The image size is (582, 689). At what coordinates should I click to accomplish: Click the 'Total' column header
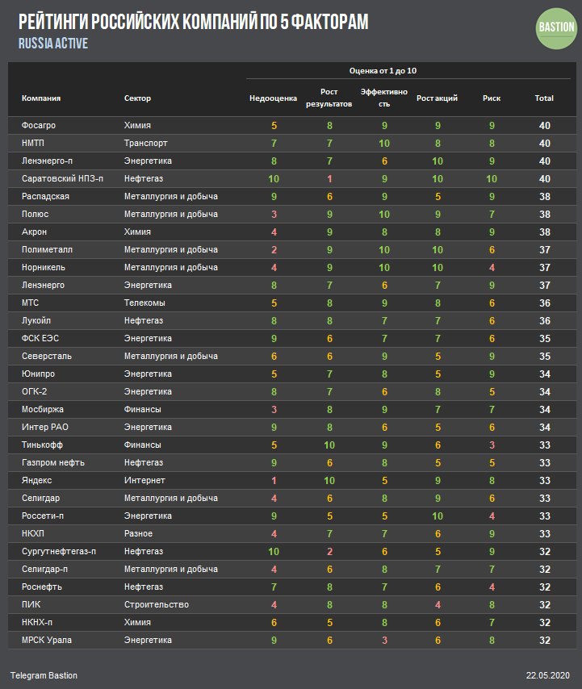click(544, 98)
